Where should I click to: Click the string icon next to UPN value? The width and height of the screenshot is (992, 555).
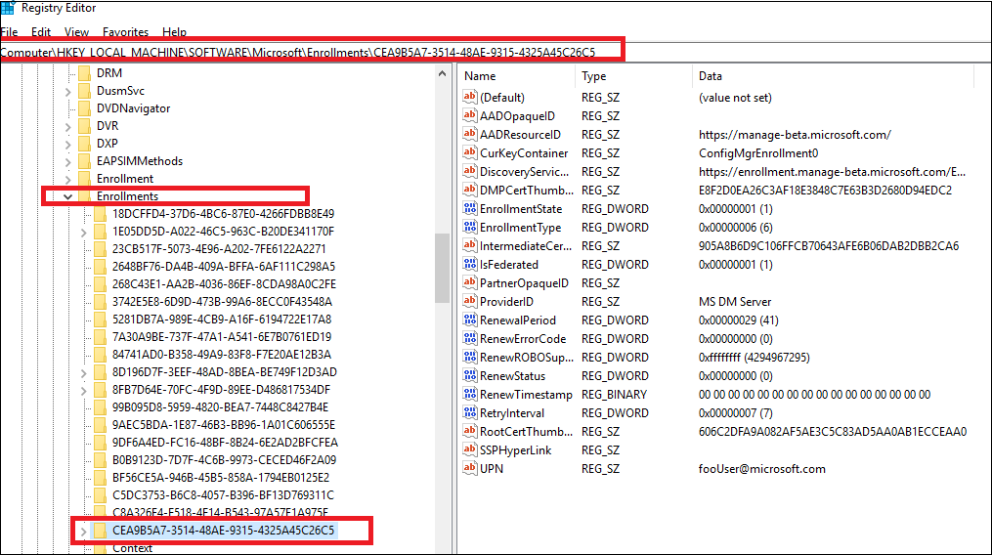(469, 469)
